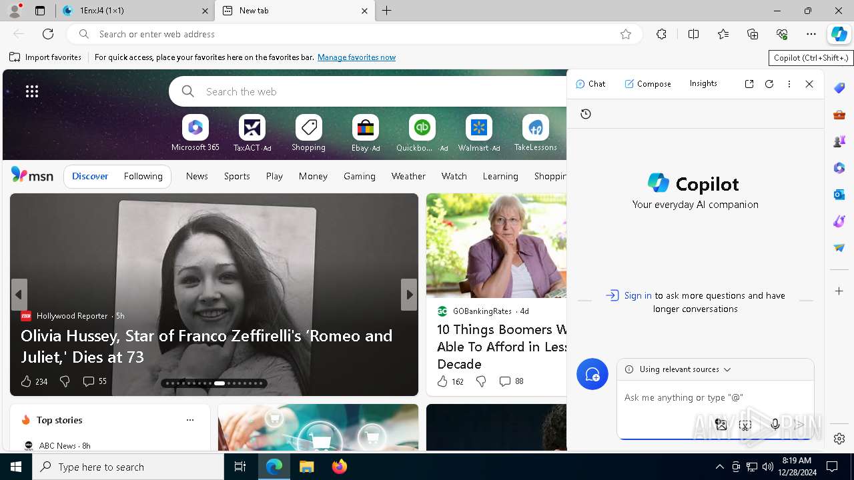
Task: Add an image to Copilot prompt
Action: click(721, 425)
